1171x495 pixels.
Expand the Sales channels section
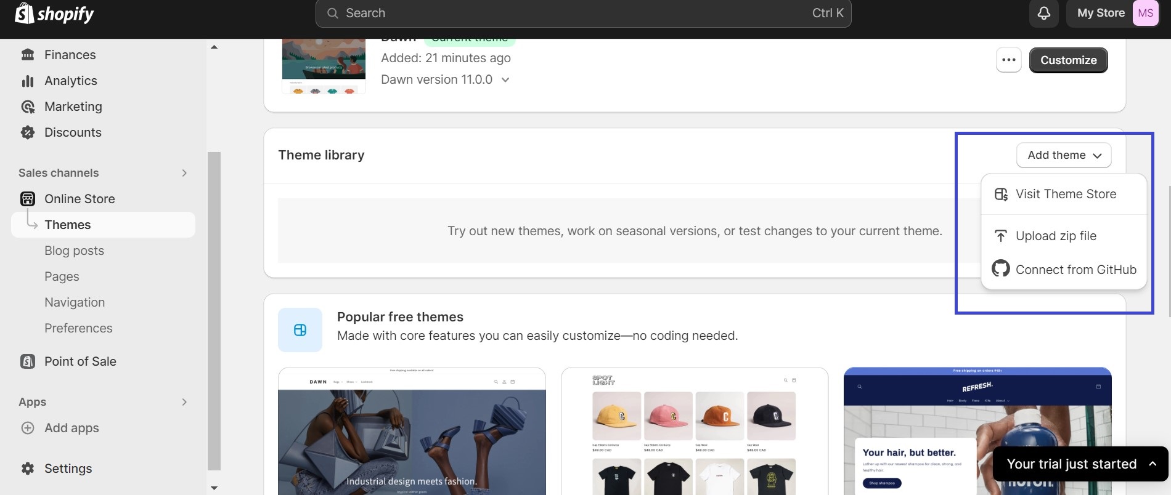(184, 173)
